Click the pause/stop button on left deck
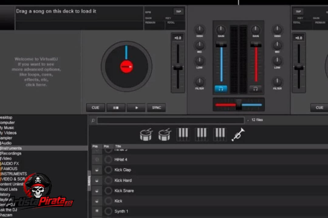This screenshot has width=328, height=218. tap(116, 108)
